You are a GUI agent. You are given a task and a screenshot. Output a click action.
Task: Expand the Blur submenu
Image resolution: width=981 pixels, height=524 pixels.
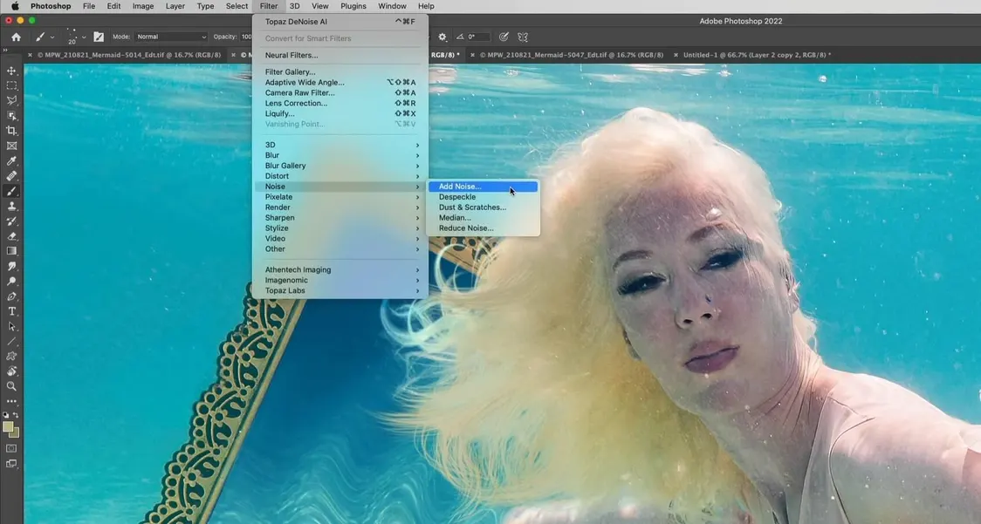pyautogui.click(x=341, y=155)
